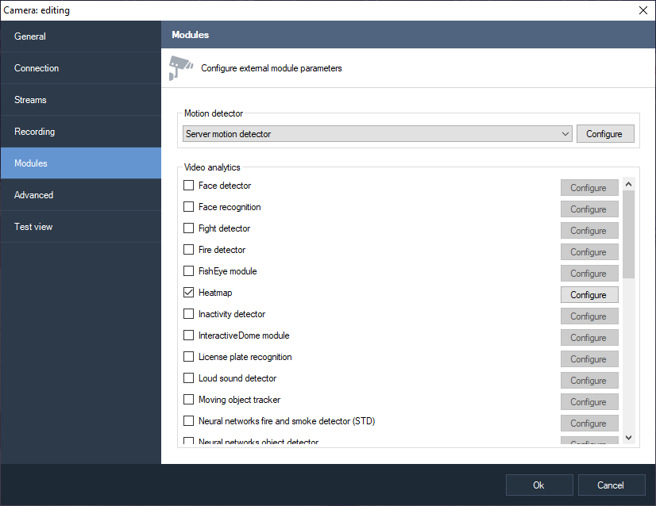Click the camera icon beside module description
Screen dimensions: 656x506
(181, 68)
